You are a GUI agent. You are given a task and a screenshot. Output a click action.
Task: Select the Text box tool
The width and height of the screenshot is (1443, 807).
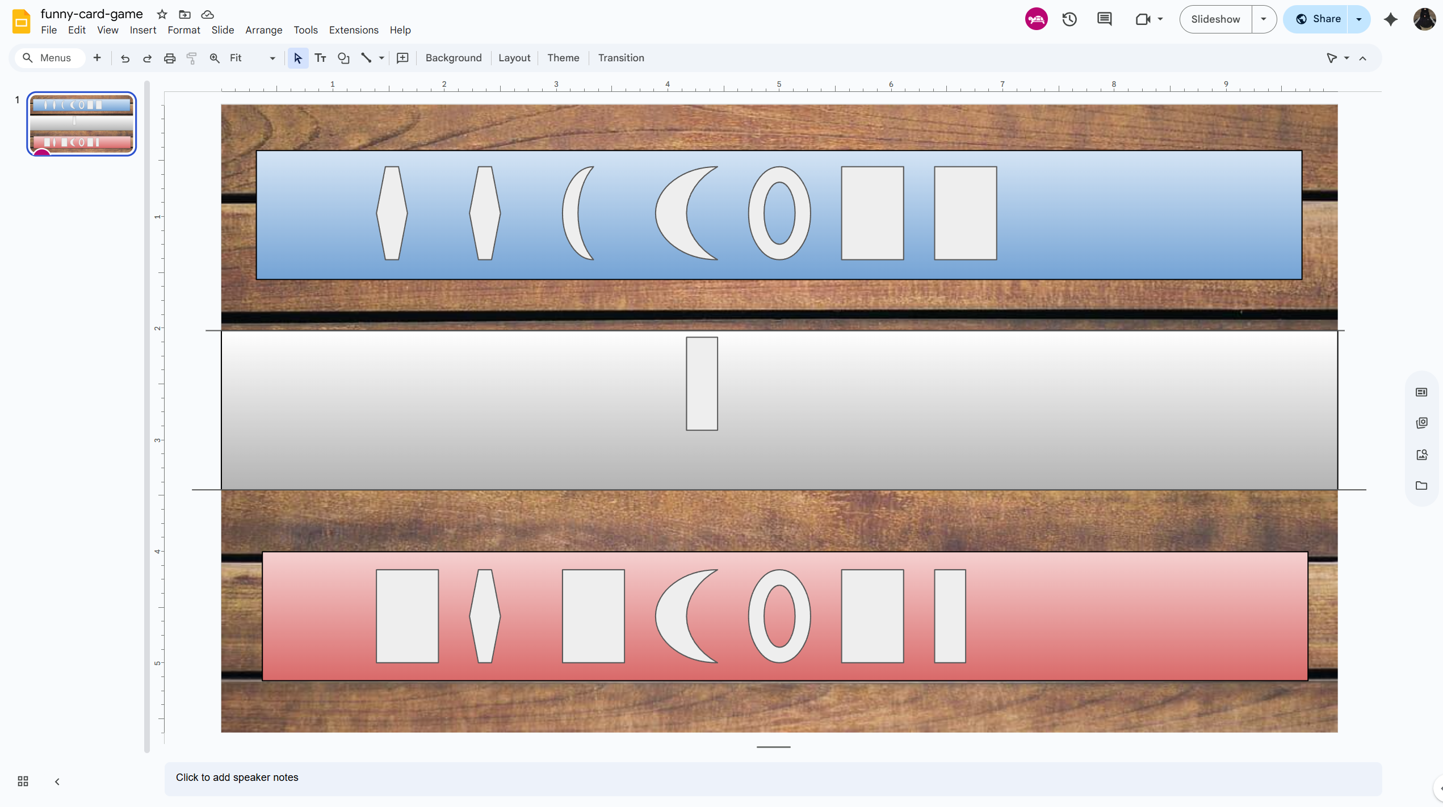[320, 58]
